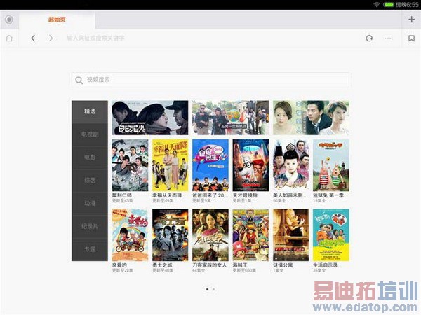Navigate back with the left arrow
This screenshot has width=421, height=315.
point(33,38)
